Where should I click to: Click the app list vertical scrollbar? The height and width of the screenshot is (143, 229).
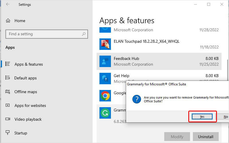[x=228, y=70]
